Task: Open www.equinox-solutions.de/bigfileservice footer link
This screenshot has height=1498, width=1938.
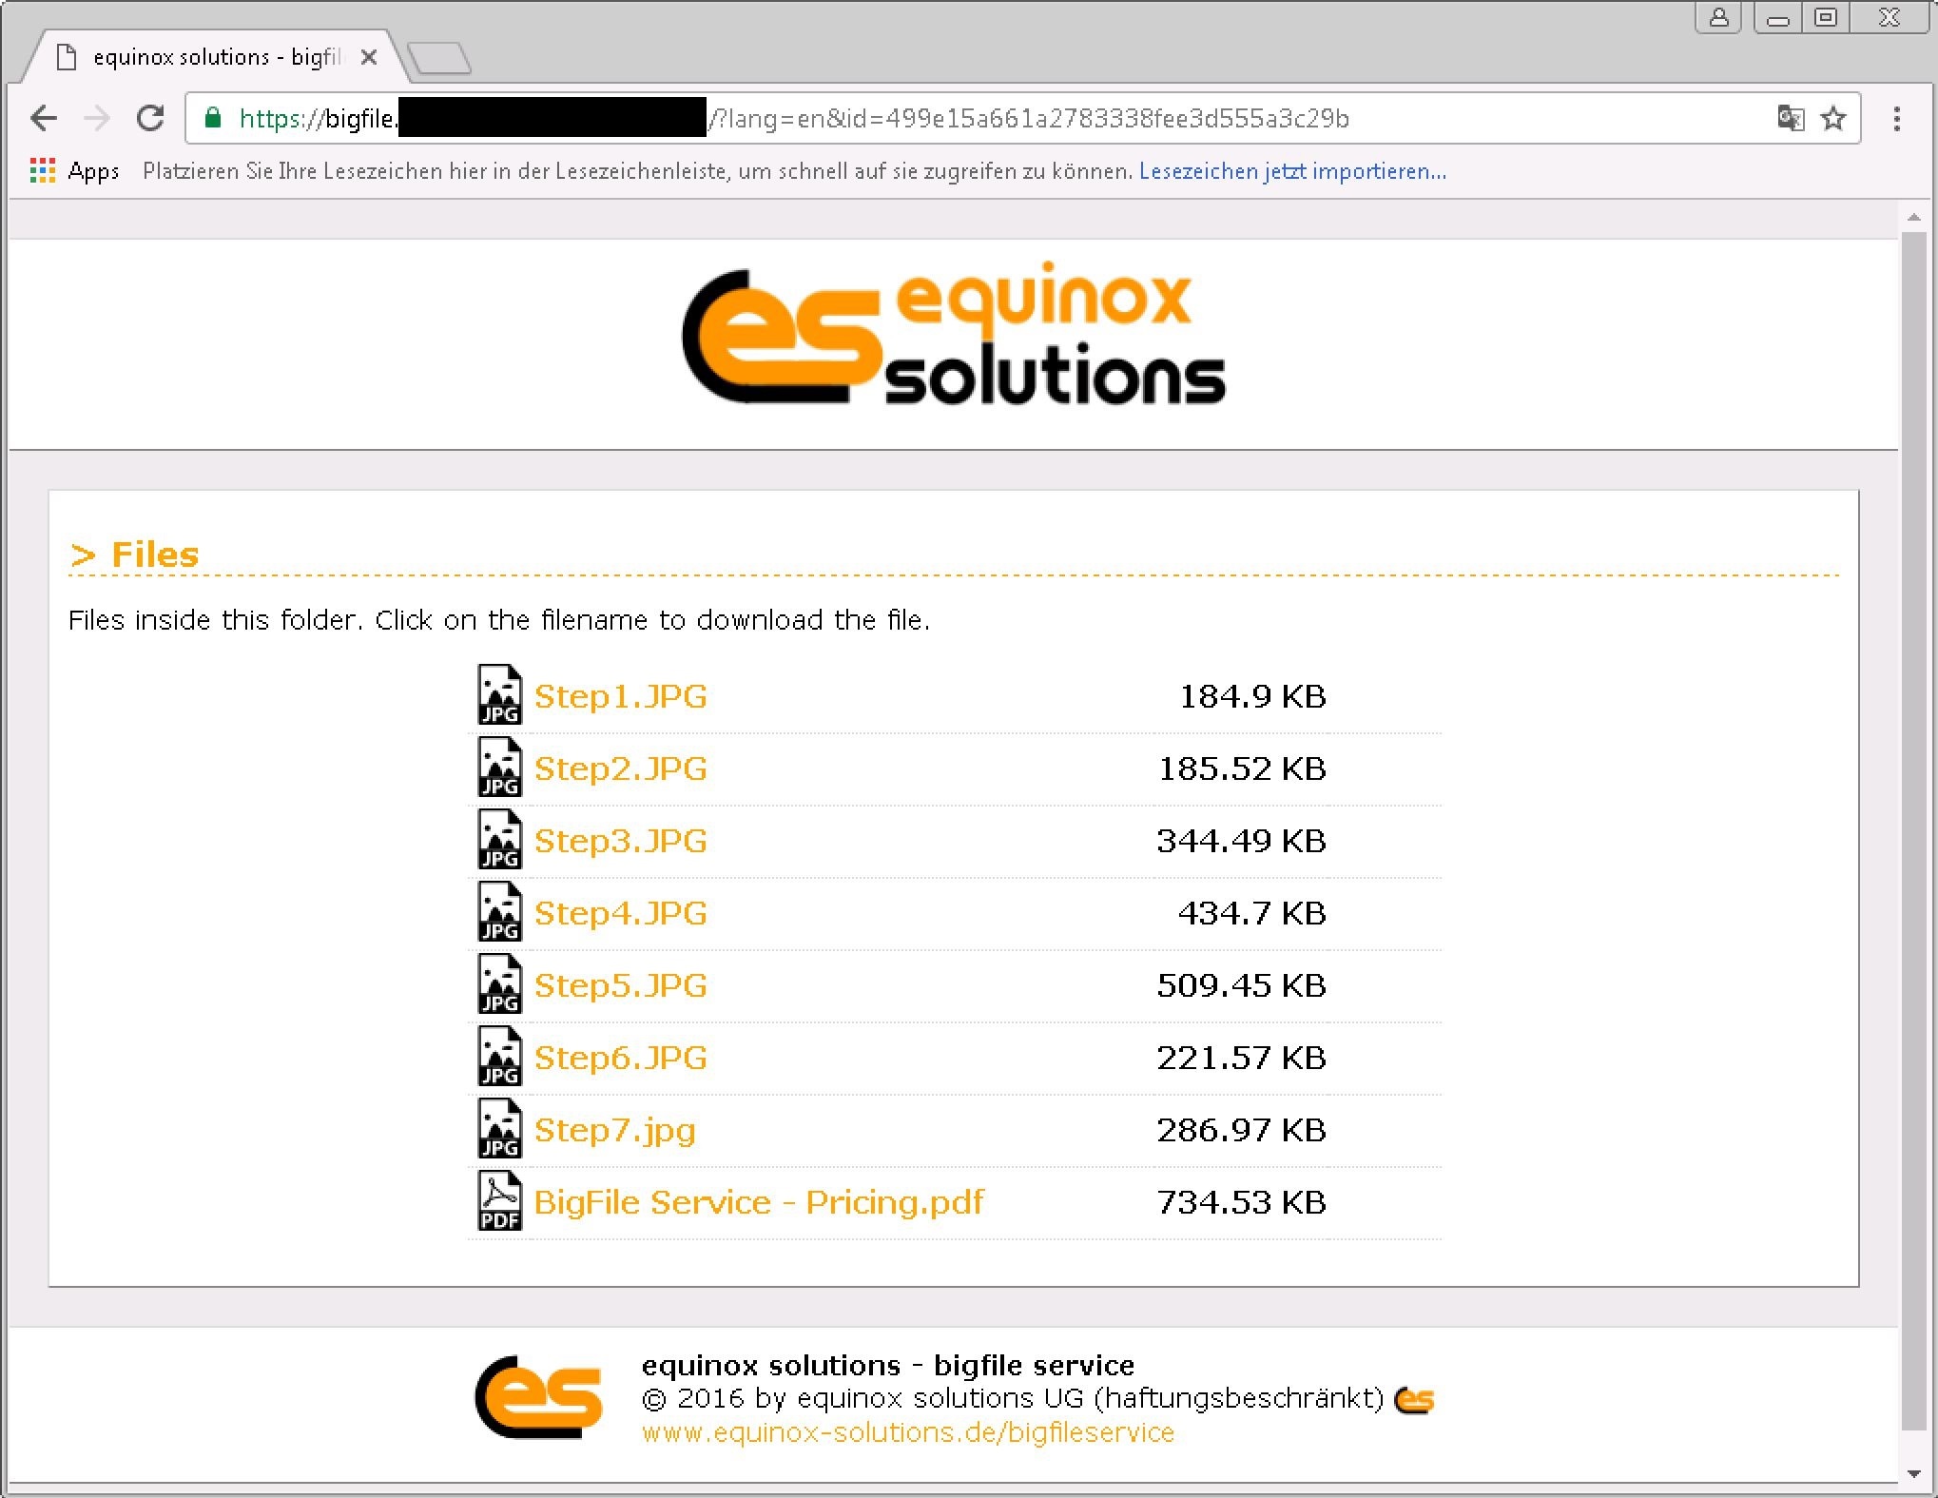Action: 908,1432
